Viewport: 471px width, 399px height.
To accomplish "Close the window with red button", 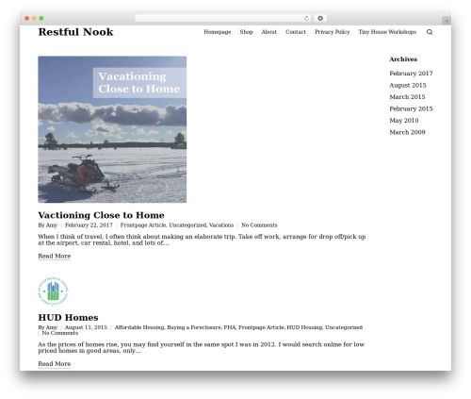I will [x=27, y=19].
